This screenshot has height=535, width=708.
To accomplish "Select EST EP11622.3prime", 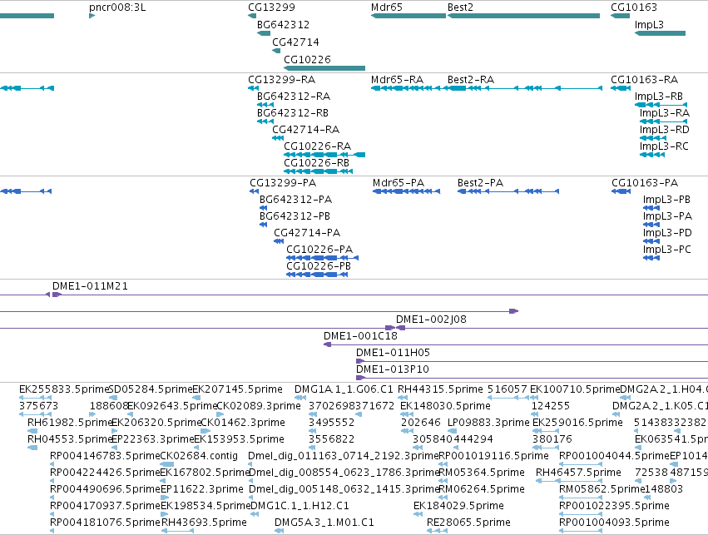I will (x=165, y=498).
